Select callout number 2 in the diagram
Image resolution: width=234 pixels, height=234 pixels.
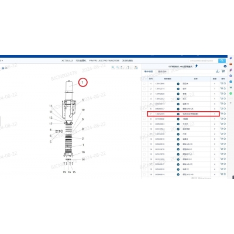tap(82, 139)
